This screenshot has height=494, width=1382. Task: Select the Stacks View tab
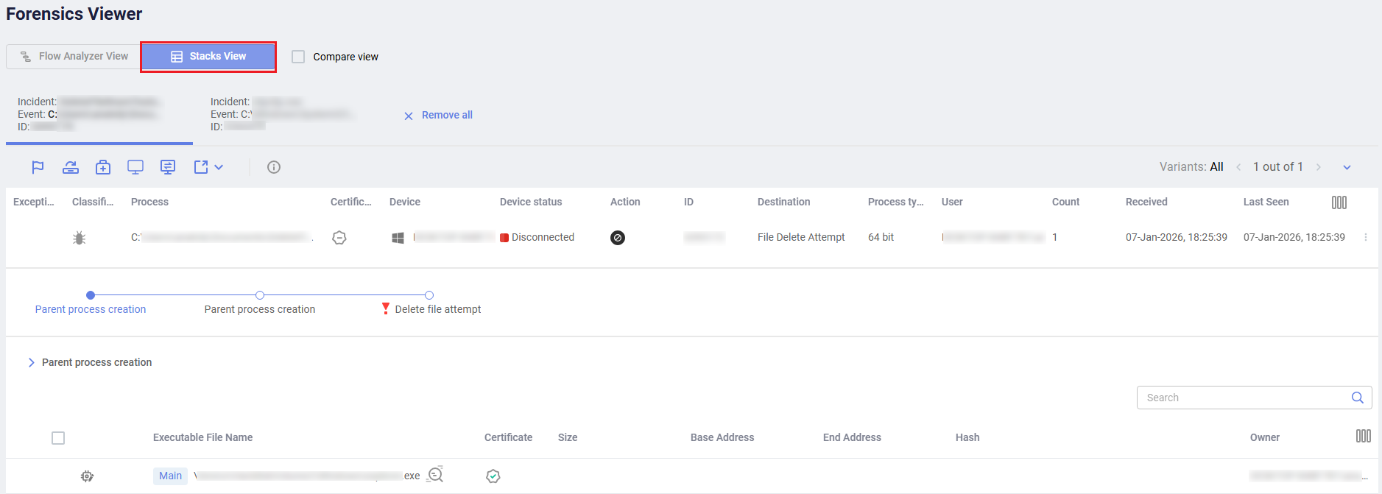(208, 57)
